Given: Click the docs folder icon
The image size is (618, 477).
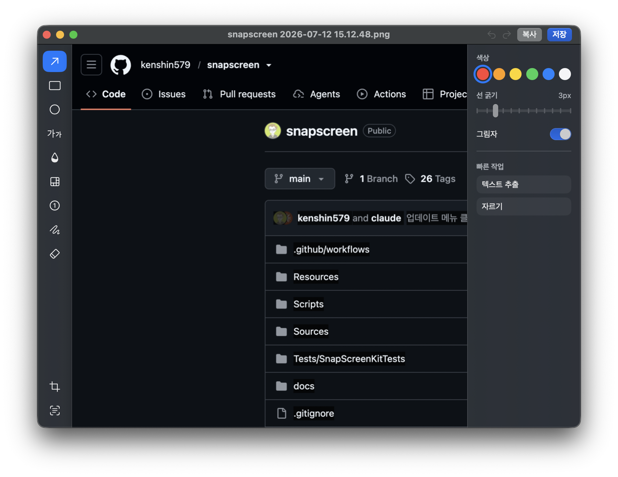Looking at the screenshot, I should click(281, 386).
